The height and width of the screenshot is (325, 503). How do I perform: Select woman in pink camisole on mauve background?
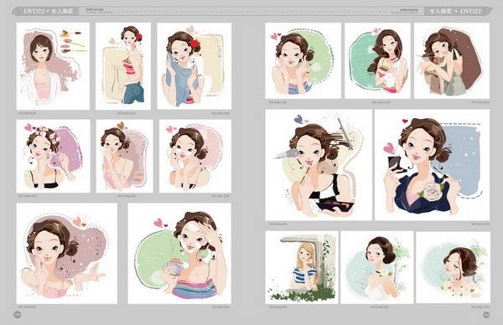pos(124,156)
